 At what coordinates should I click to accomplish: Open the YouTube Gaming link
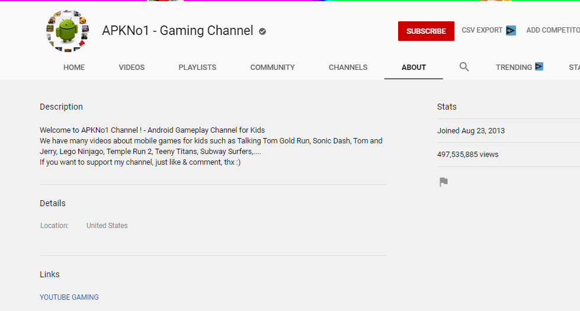(69, 297)
